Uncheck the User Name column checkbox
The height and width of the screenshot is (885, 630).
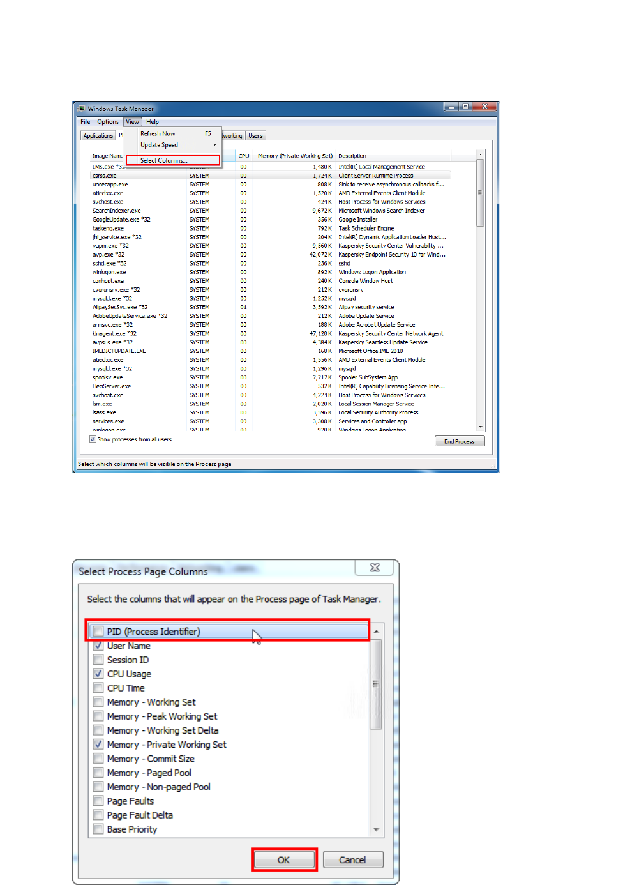tap(98, 646)
